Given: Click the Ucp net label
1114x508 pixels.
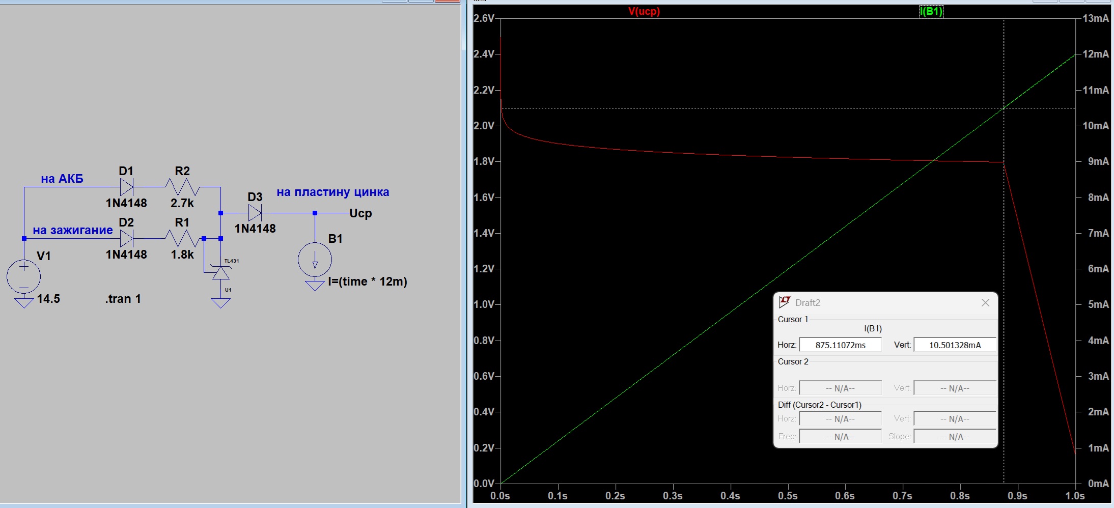Looking at the screenshot, I should tap(360, 213).
